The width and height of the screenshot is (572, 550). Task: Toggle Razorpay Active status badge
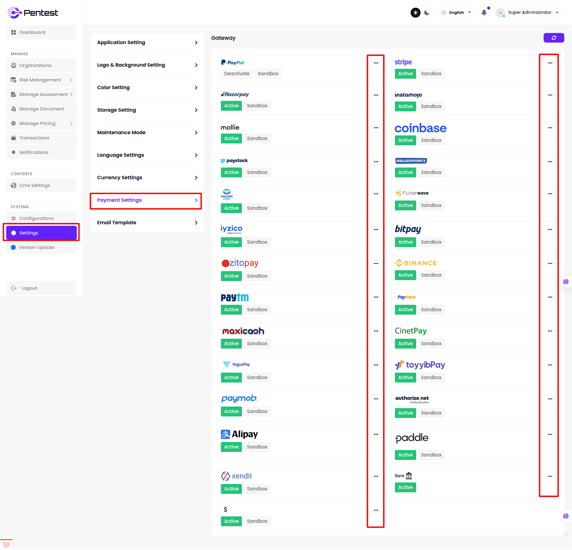[231, 106]
